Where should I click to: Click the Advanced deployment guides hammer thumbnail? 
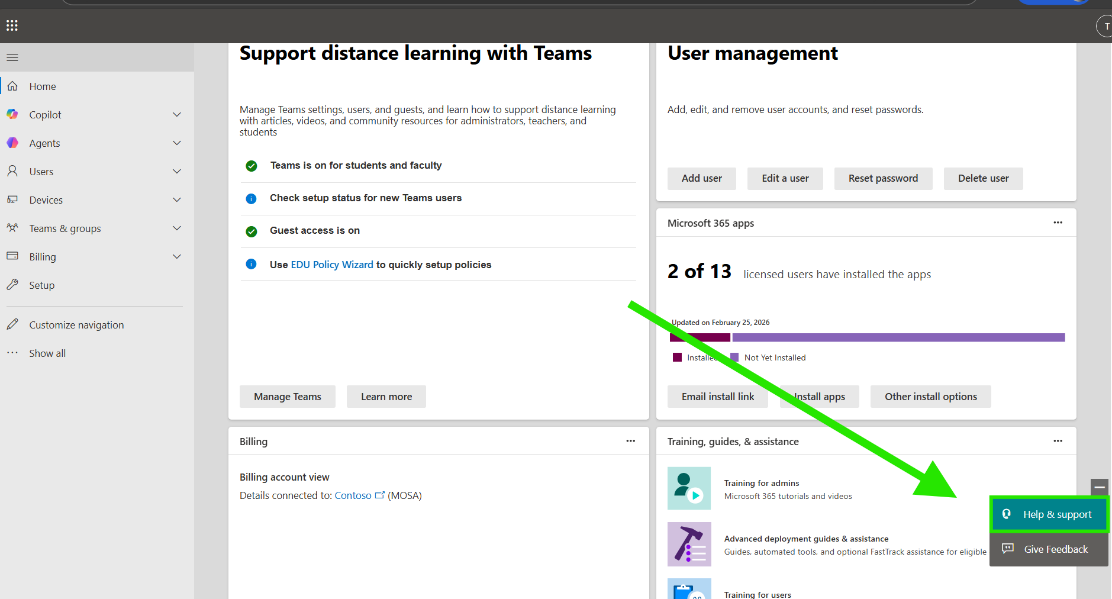[x=689, y=544]
